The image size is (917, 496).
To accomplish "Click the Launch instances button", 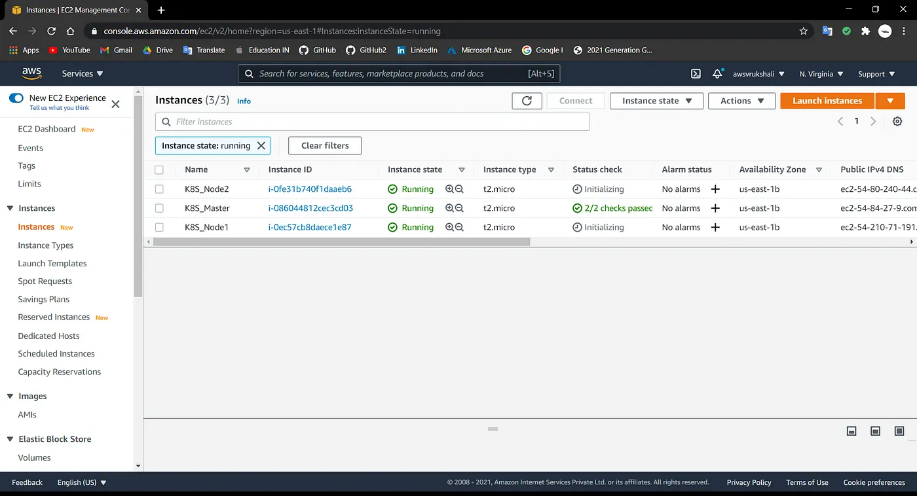I will [x=827, y=101].
